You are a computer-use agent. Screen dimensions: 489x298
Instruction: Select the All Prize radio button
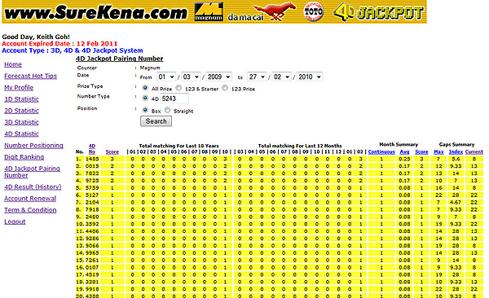(x=145, y=88)
